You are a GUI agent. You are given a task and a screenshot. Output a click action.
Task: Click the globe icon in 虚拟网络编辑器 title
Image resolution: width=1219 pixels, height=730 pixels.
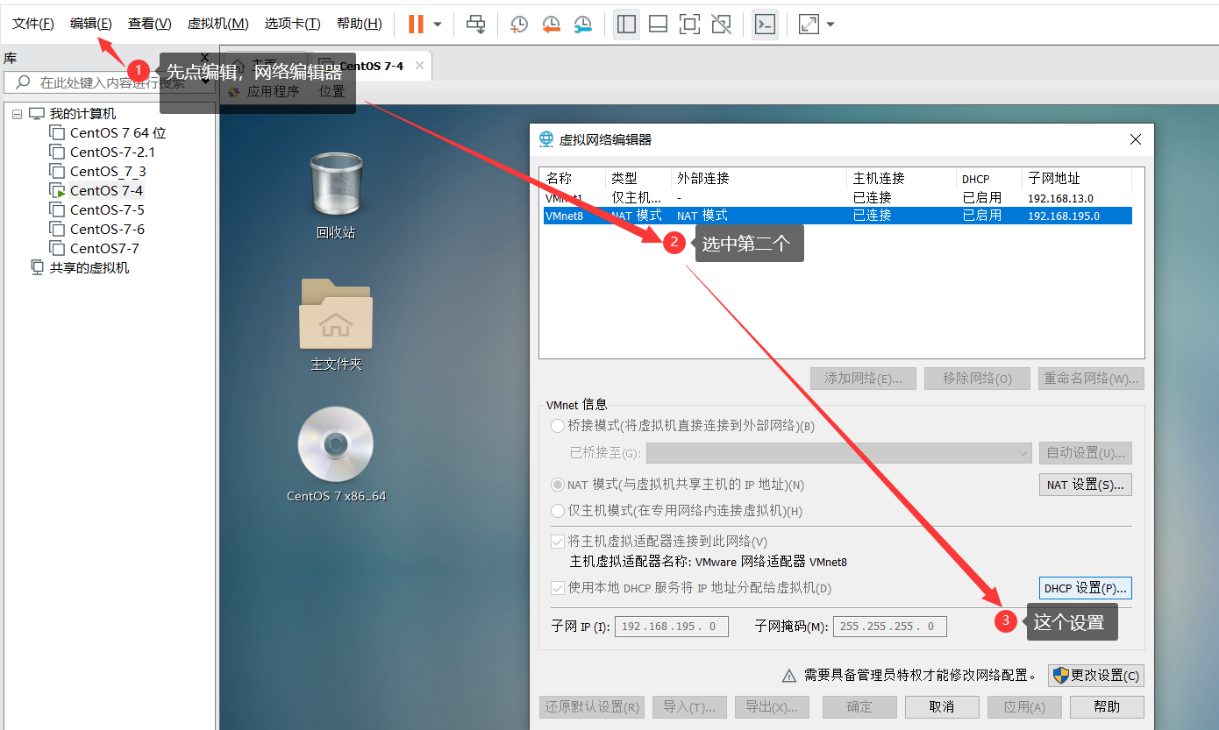(546, 139)
